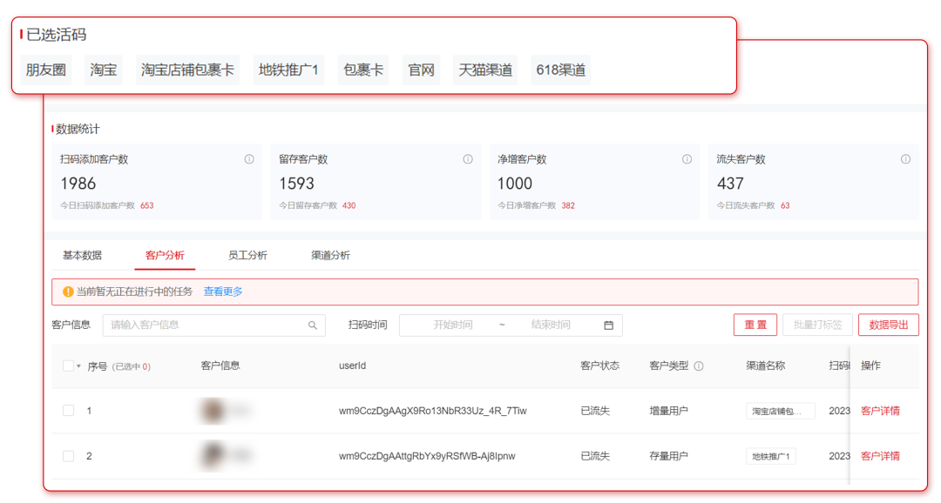Click the 数据导出 button
Image resolution: width=941 pixels, height=503 pixels.
click(888, 325)
